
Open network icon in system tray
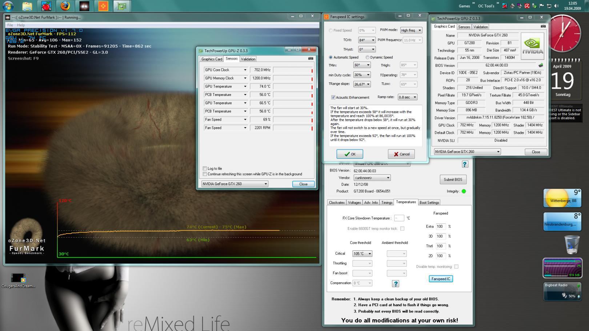(x=549, y=6)
